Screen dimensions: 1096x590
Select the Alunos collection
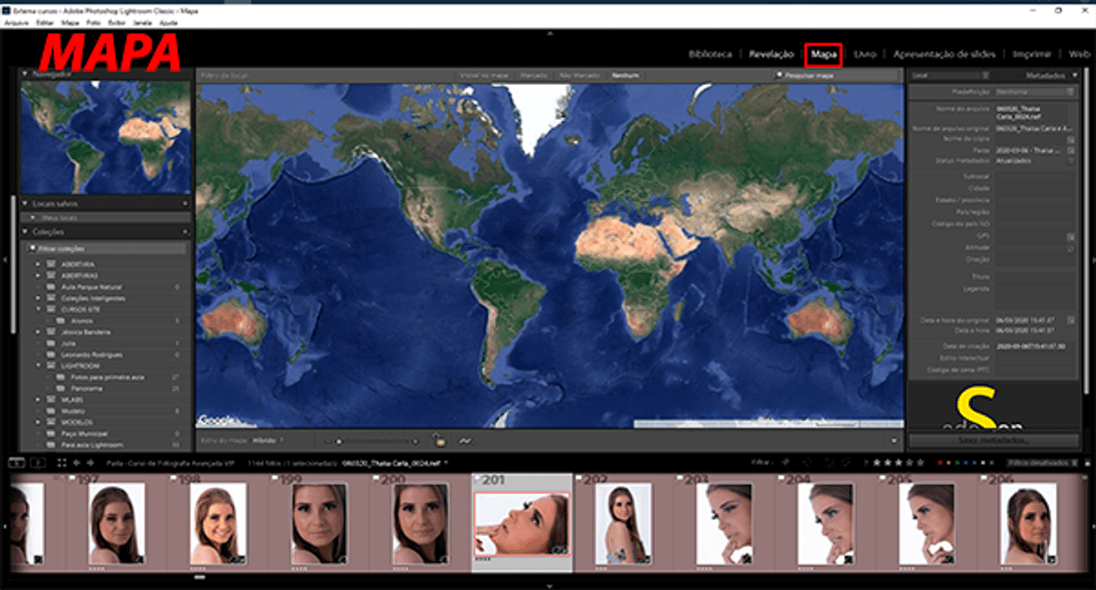pos(81,321)
